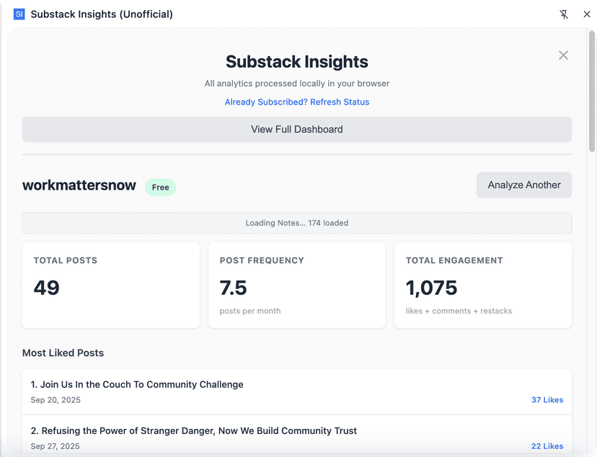Screen dimensions: 597x457
Task: Click the Substack Insights title heading
Action: click(x=296, y=62)
